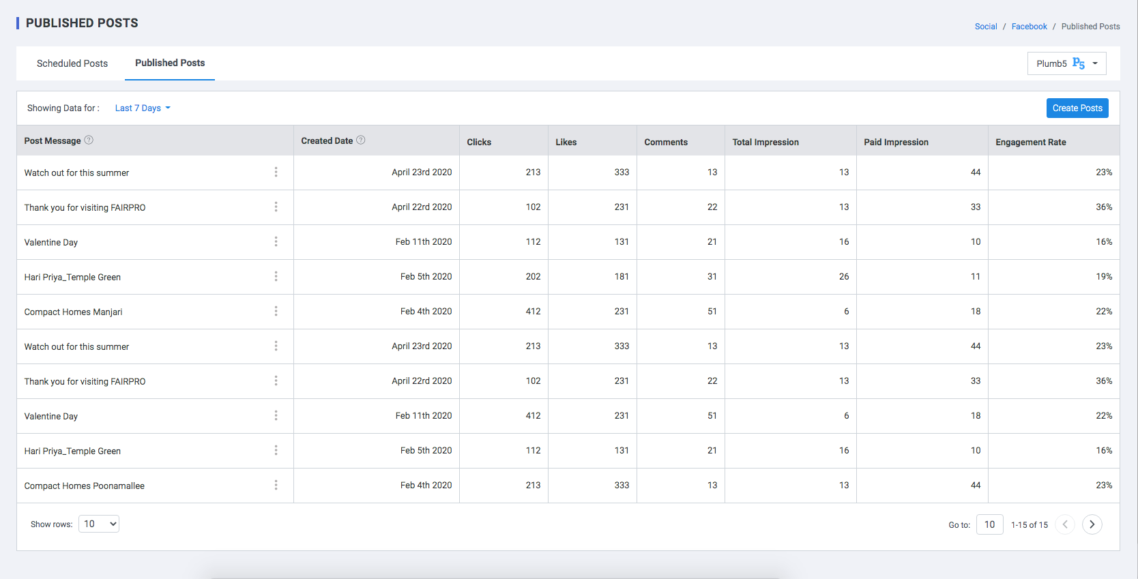Open kebab menu for Compact Homes Poonamallee row
The image size is (1138, 579).
pyautogui.click(x=276, y=485)
